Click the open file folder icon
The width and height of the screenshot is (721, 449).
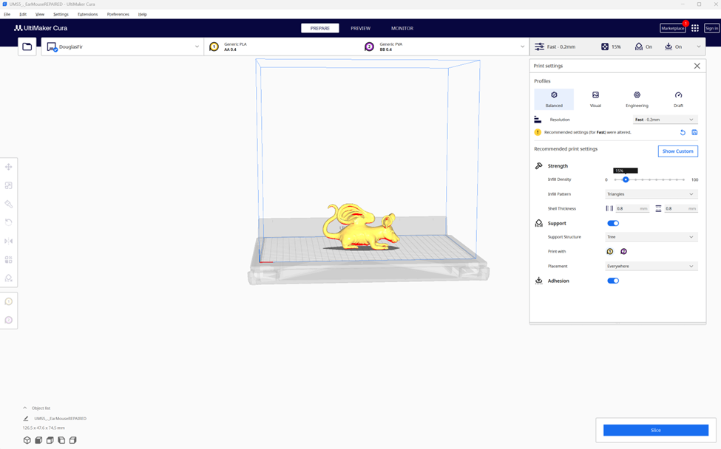click(27, 47)
